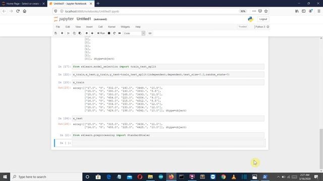Move selected cell down arrow icon
The width and height of the screenshot is (323, 181).
[92, 33]
